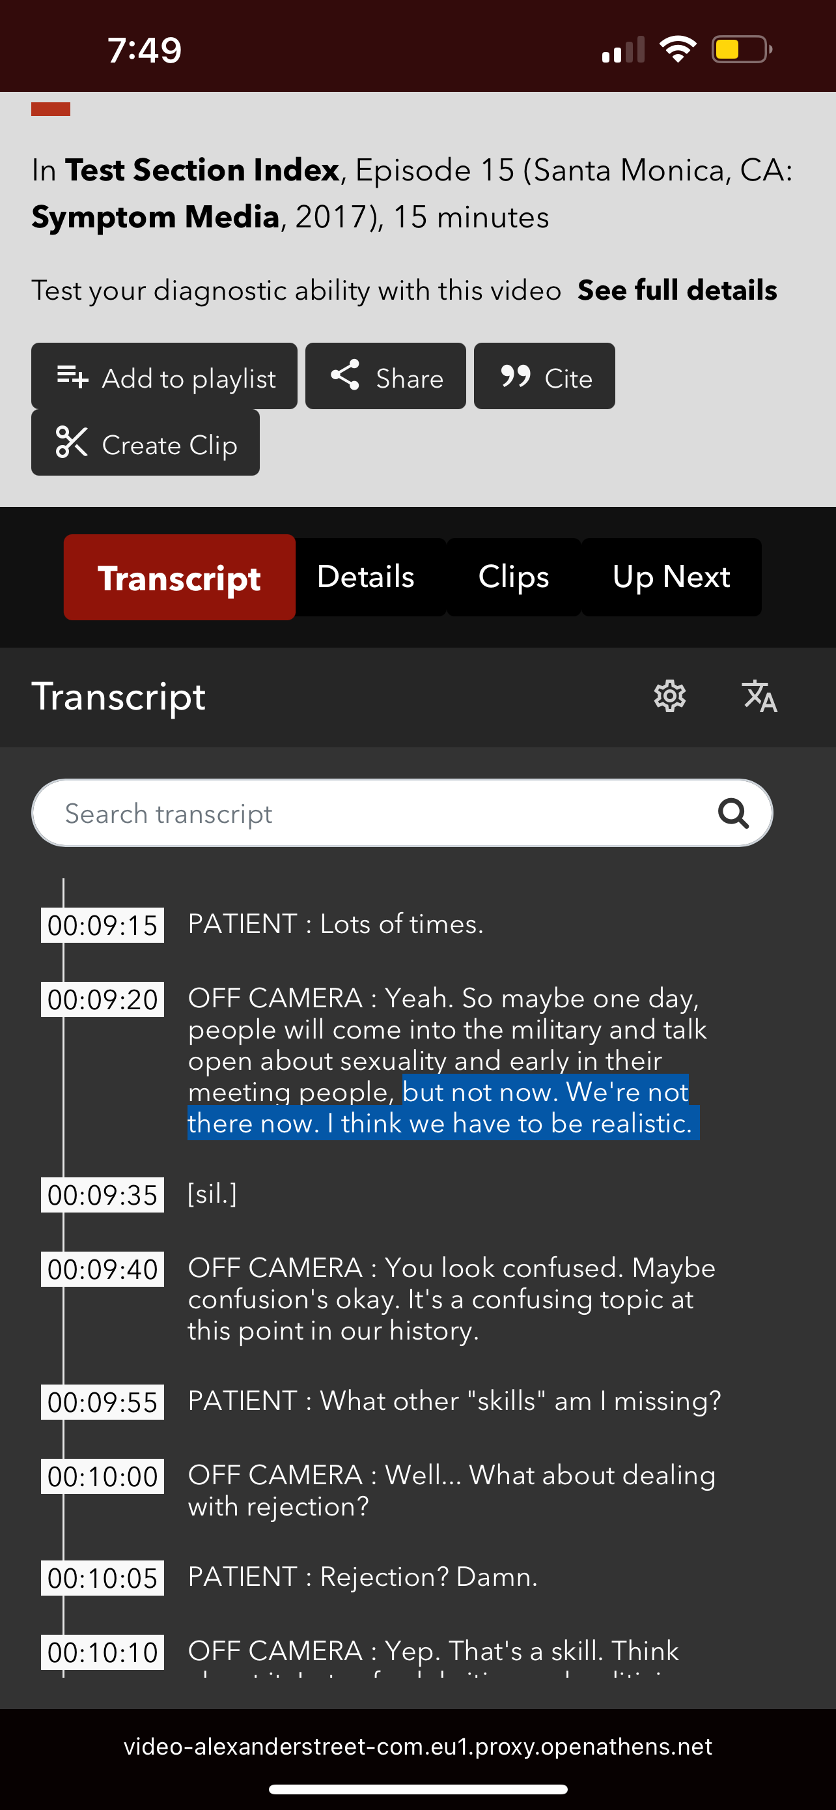Jump to timestamp 00:09:40
The image size is (836, 1810).
(102, 1269)
